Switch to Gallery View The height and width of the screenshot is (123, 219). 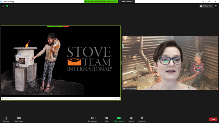tap(206, 6)
